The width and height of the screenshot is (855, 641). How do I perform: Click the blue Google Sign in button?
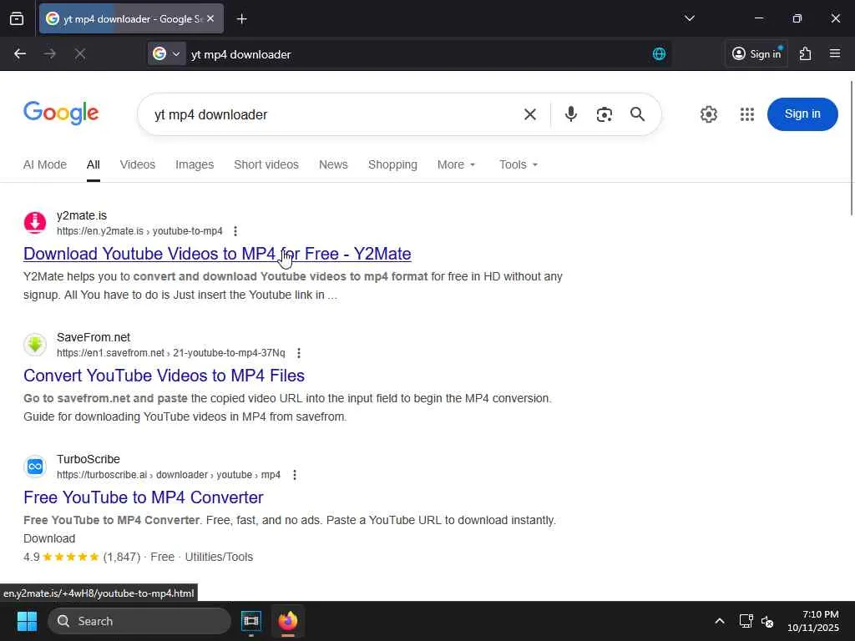[x=802, y=114]
